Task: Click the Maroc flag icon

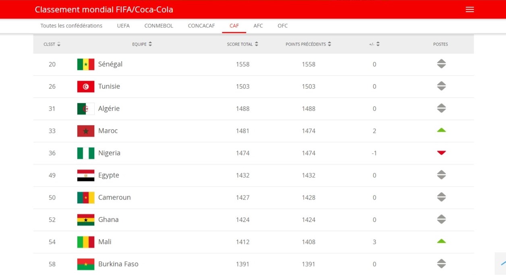Action: (86, 131)
